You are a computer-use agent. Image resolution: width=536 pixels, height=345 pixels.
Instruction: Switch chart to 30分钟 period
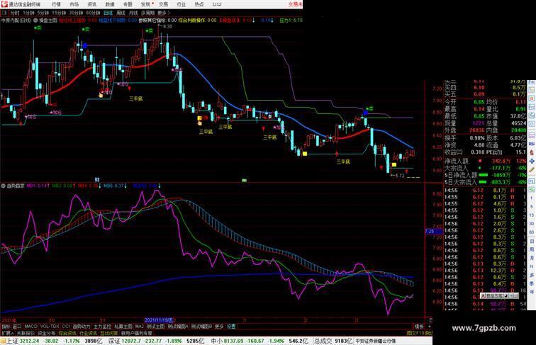[x=76, y=13]
